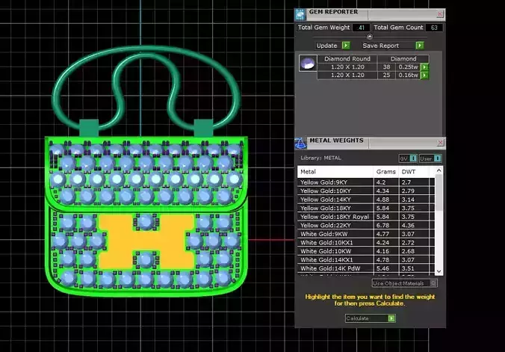Screen dimensions: 505x352
Task: Click the gem count 38 cell
Action: 386,67
